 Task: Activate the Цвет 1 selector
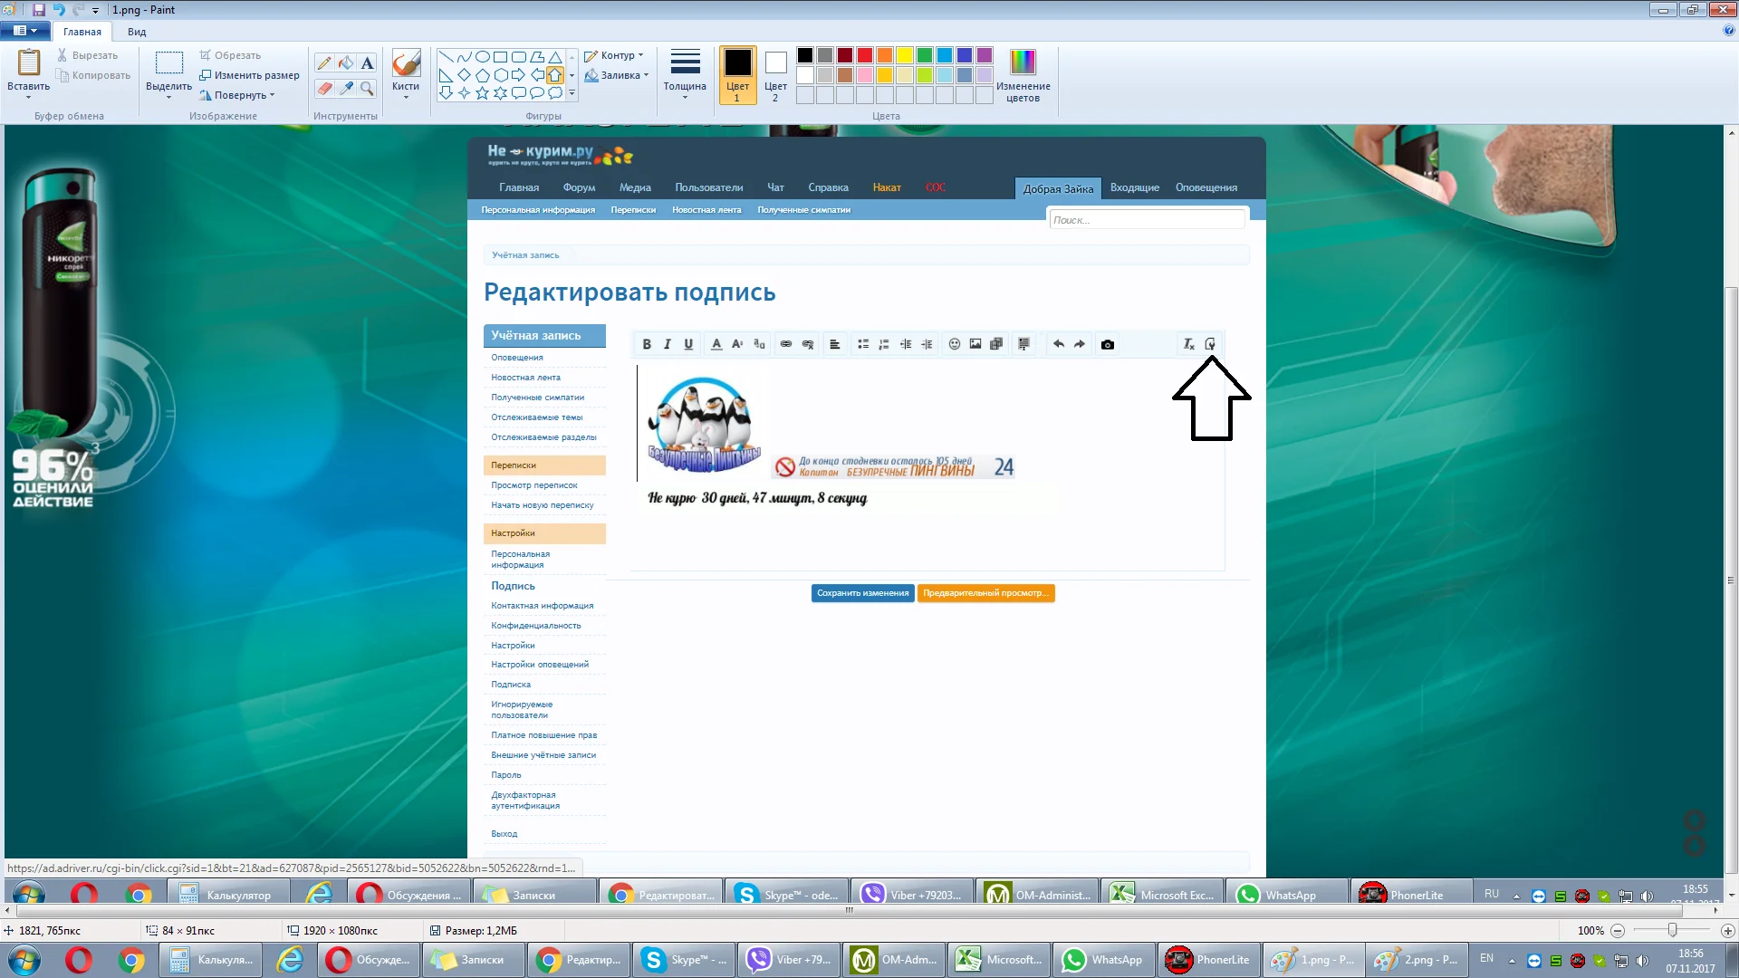[x=737, y=74]
